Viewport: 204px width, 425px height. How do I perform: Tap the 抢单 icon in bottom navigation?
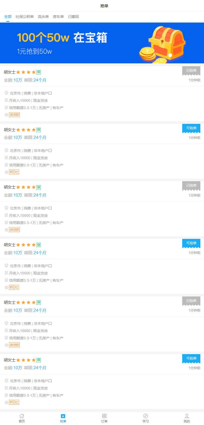pos(63,416)
